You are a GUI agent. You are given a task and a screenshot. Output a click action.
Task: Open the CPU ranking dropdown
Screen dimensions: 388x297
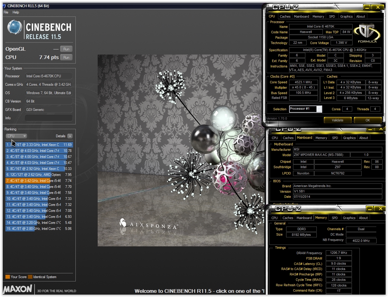pos(16,136)
